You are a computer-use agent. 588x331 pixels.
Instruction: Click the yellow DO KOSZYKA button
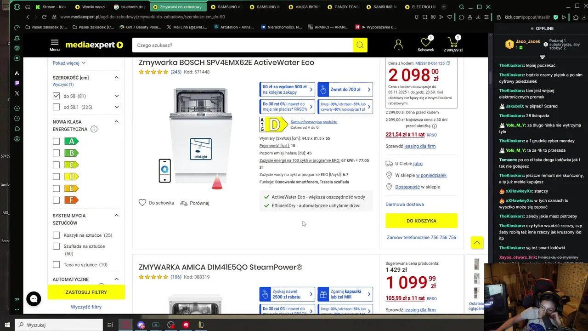[x=421, y=221]
